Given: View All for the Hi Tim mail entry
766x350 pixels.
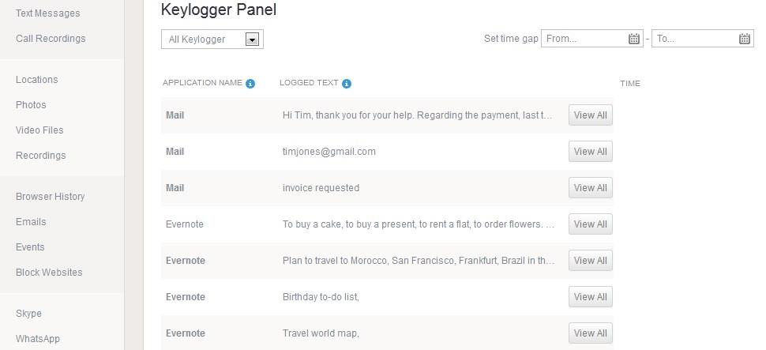Looking at the screenshot, I should coord(590,115).
